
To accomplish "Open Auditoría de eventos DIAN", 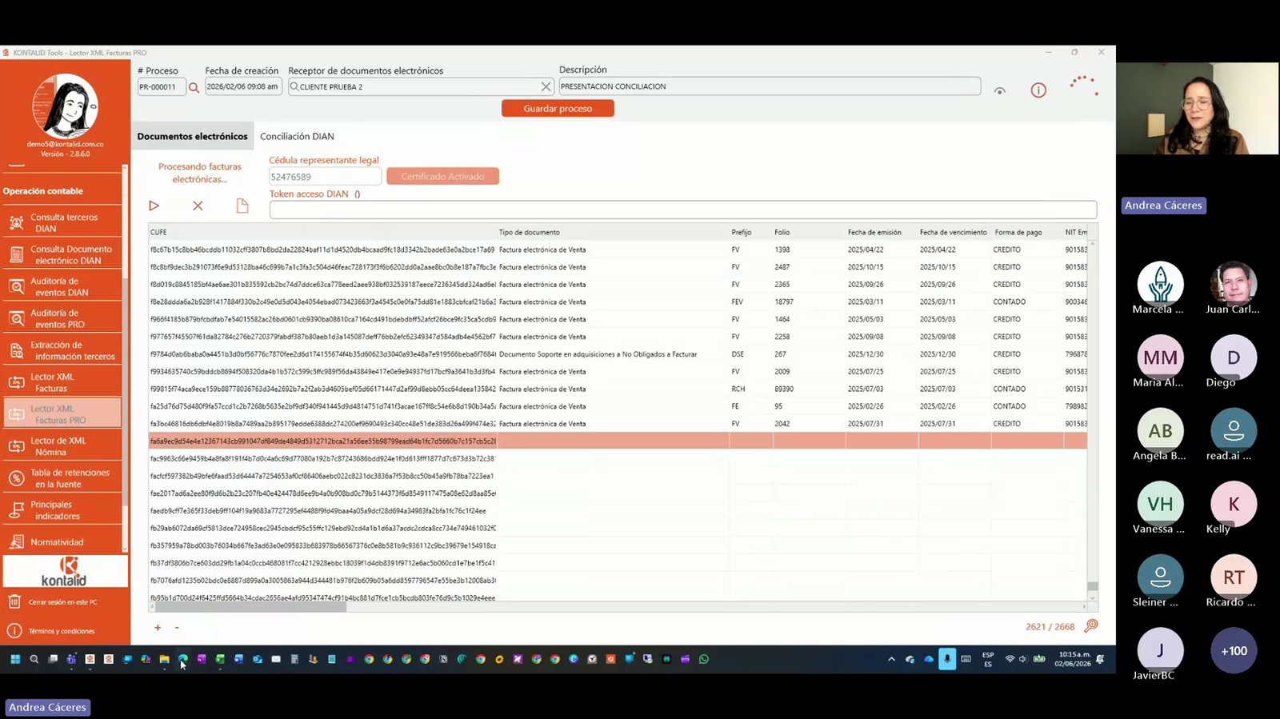I will pyautogui.click(x=62, y=286).
